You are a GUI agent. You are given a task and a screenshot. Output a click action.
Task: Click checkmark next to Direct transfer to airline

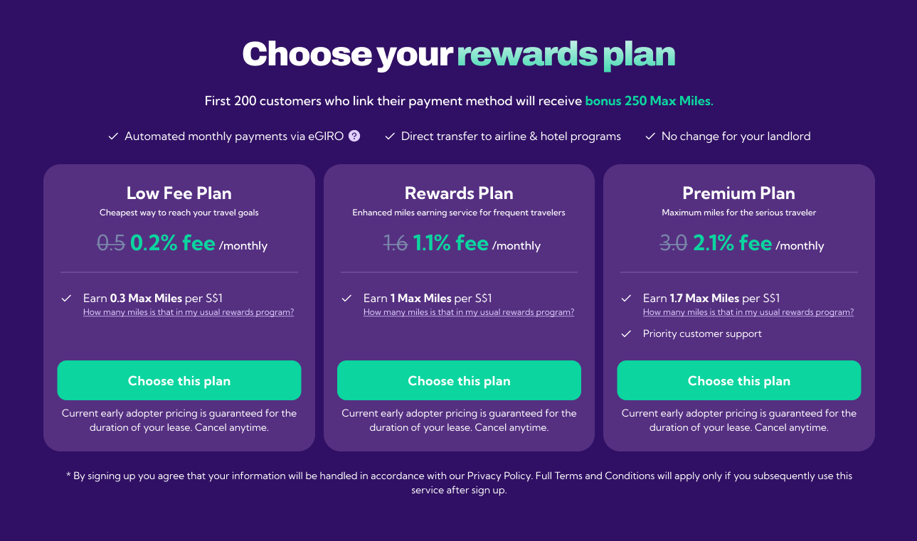tap(389, 136)
